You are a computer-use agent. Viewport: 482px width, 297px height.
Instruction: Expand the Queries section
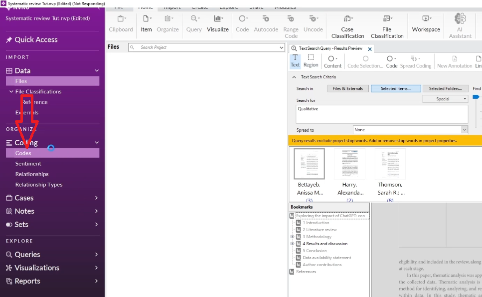(x=97, y=254)
